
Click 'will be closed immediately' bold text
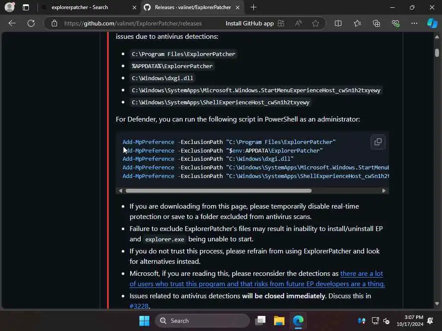tap(284, 296)
